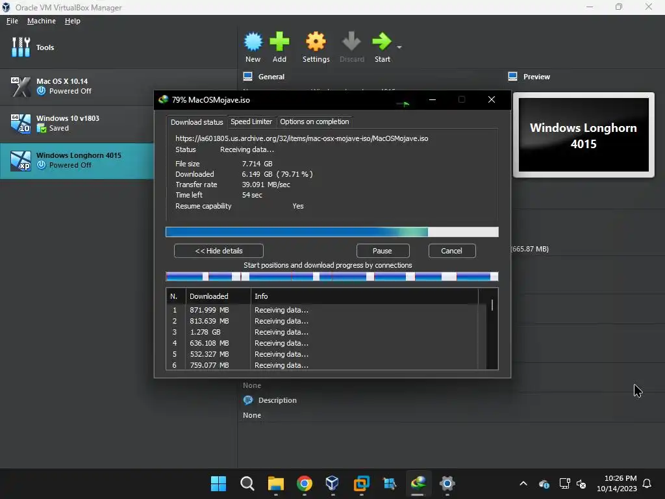Open the Options on completion tab
665x499 pixels.
[314, 122]
